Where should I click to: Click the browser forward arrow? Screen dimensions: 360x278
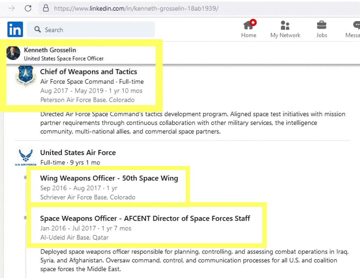tap(11, 9)
